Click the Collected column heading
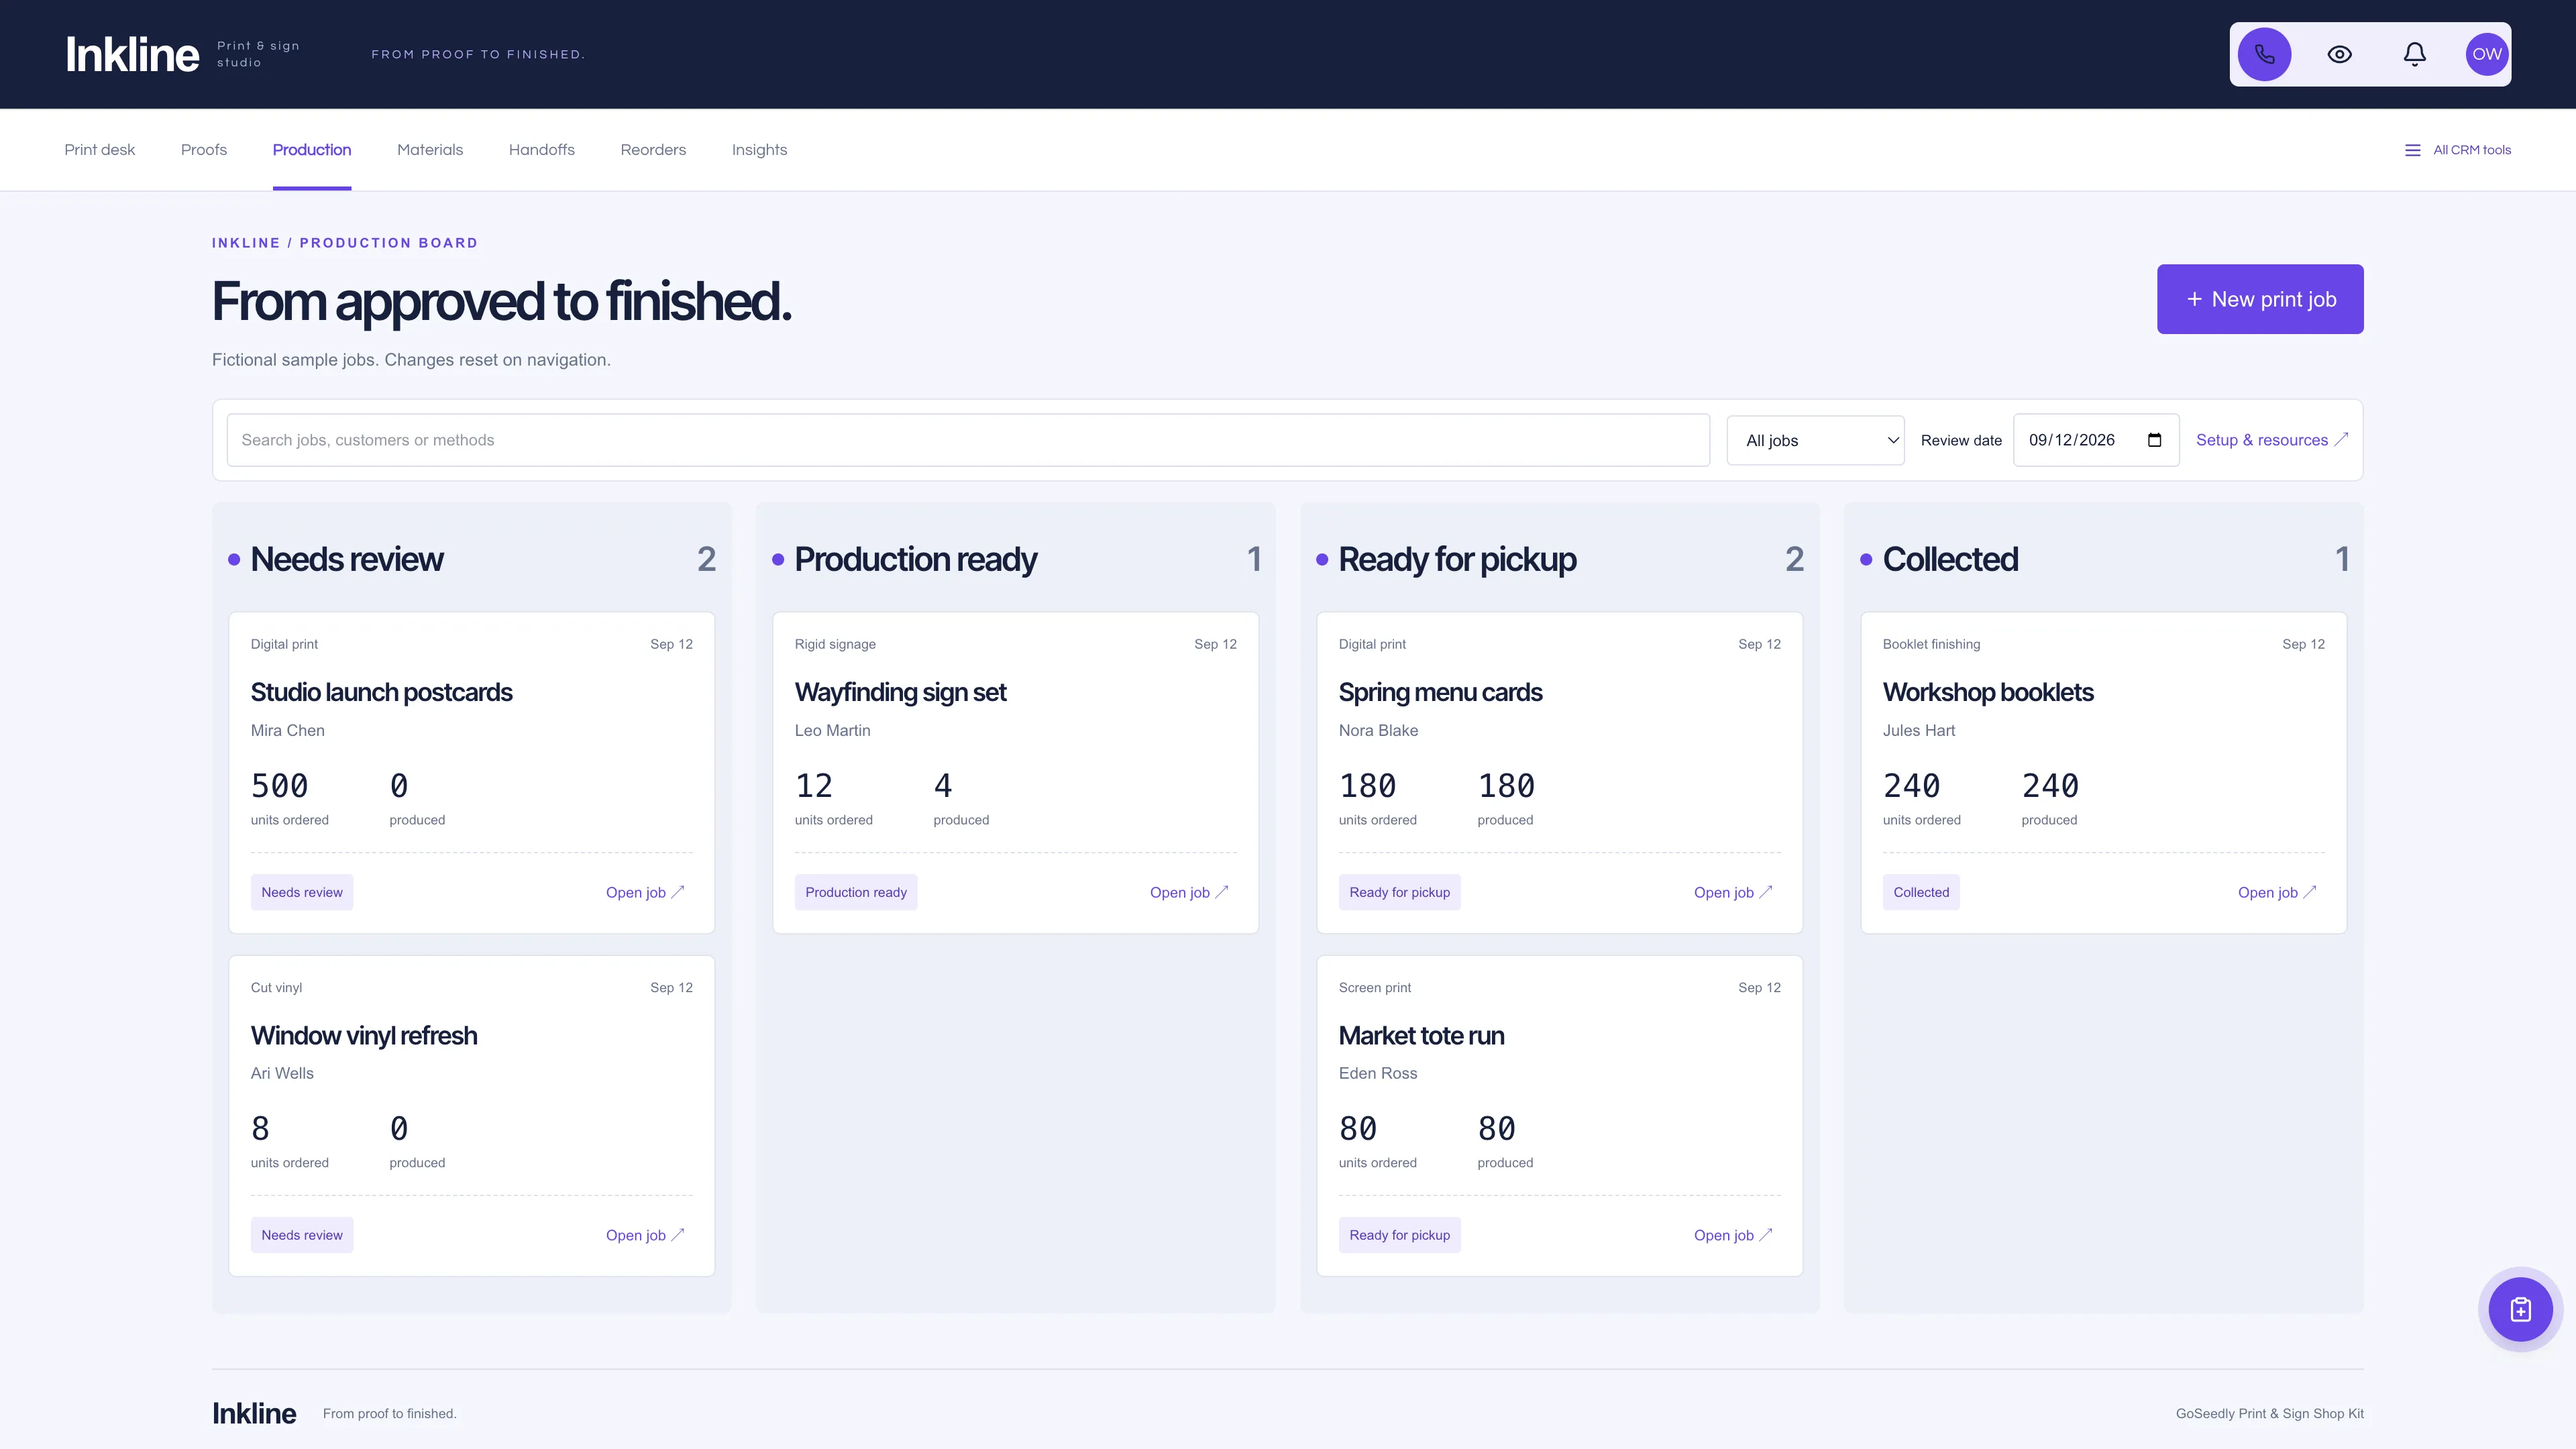 pyautogui.click(x=1950, y=559)
